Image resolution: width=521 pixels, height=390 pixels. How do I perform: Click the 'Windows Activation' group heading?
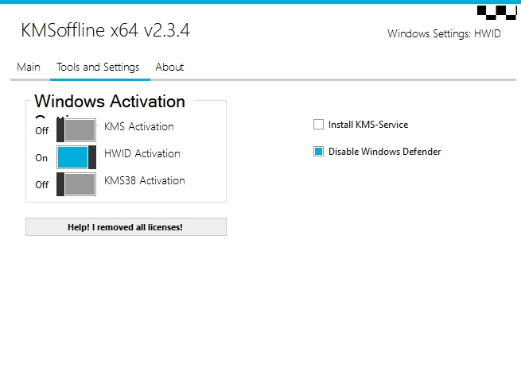(110, 102)
